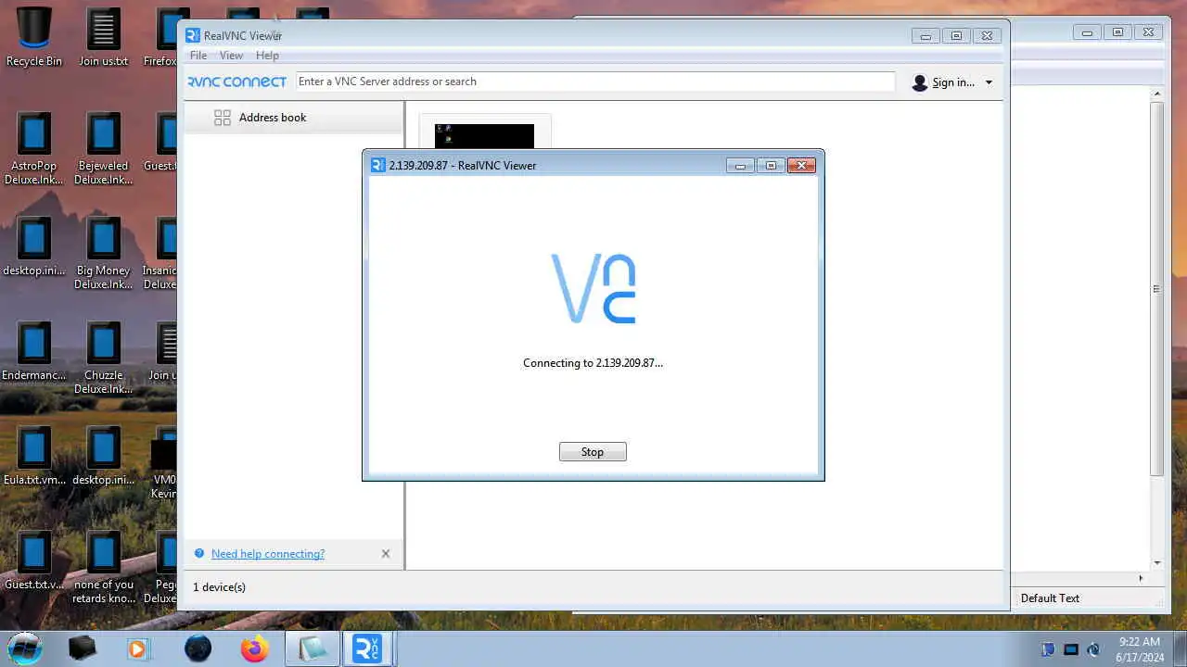Click the Connecting to 2.139.209.87 text
Viewport: 1187px width, 667px height.
pyautogui.click(x=593, y=363)
